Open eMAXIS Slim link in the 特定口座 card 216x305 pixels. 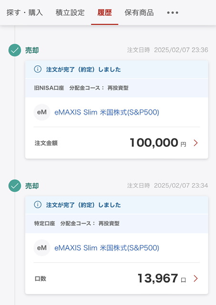click(107, 248)
